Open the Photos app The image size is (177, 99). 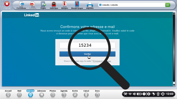(53, 94)
